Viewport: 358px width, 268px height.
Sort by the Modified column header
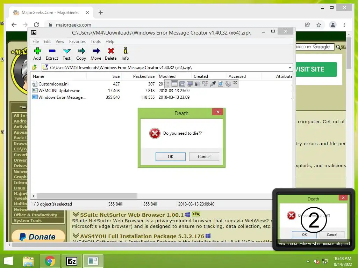174,76
